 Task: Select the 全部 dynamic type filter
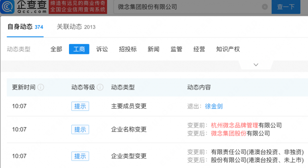(56, 49)
